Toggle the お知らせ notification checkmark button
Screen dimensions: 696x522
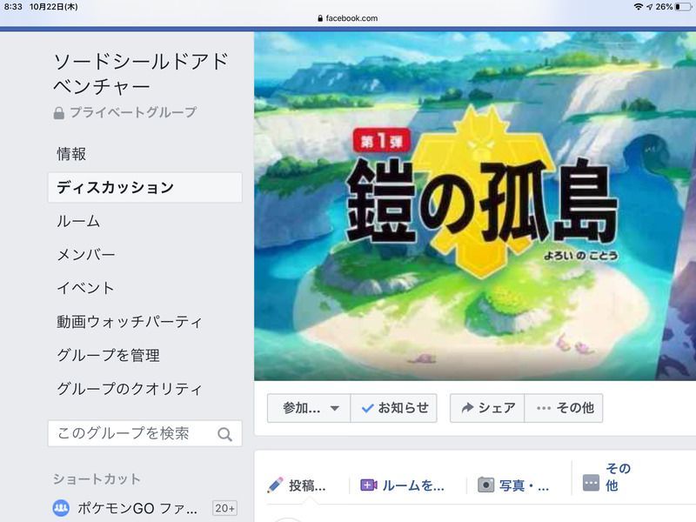point(394,408)
